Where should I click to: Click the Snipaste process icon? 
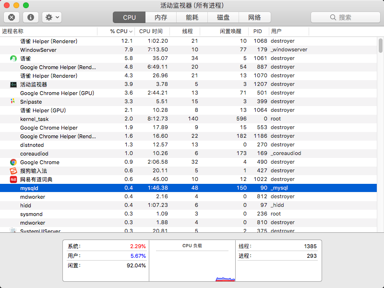pos(13,101)
